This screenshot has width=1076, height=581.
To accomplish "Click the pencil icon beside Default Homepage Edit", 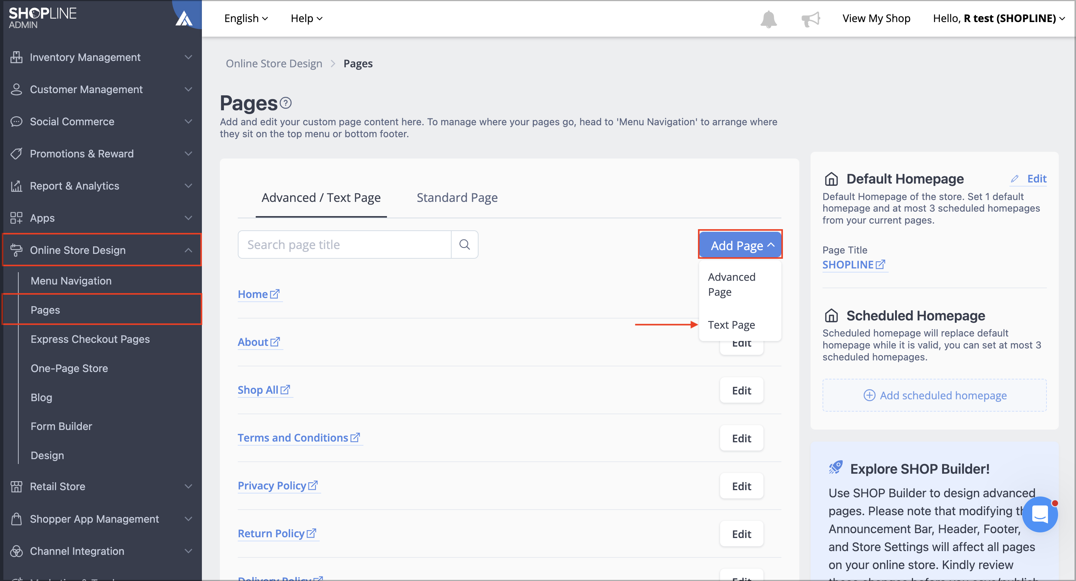I will click(x=1015, y=179).
